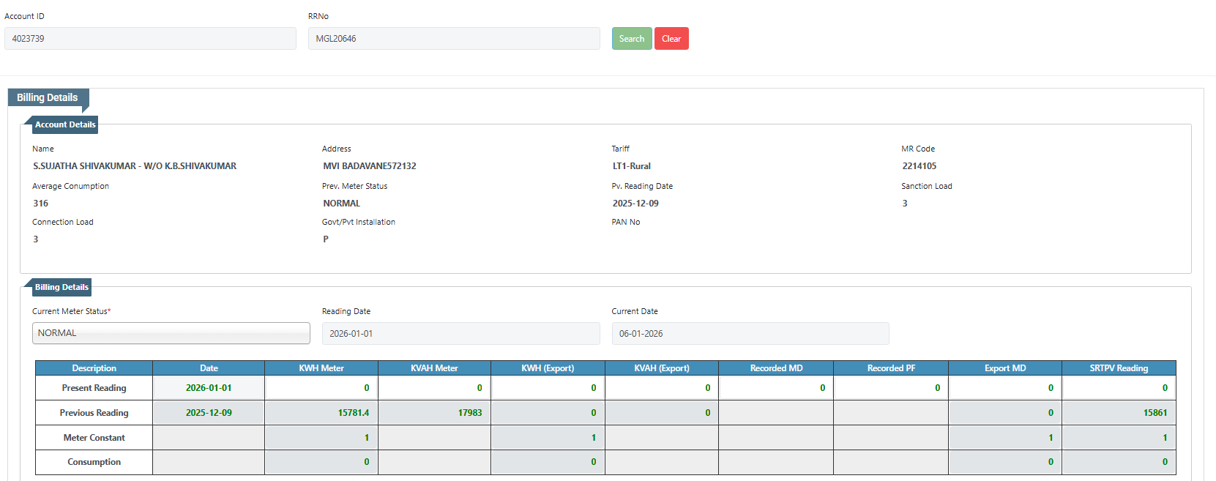1216x481 pixels.
Task: Select Present Reading Recorded PF cell
Action: tap(891, 388)
